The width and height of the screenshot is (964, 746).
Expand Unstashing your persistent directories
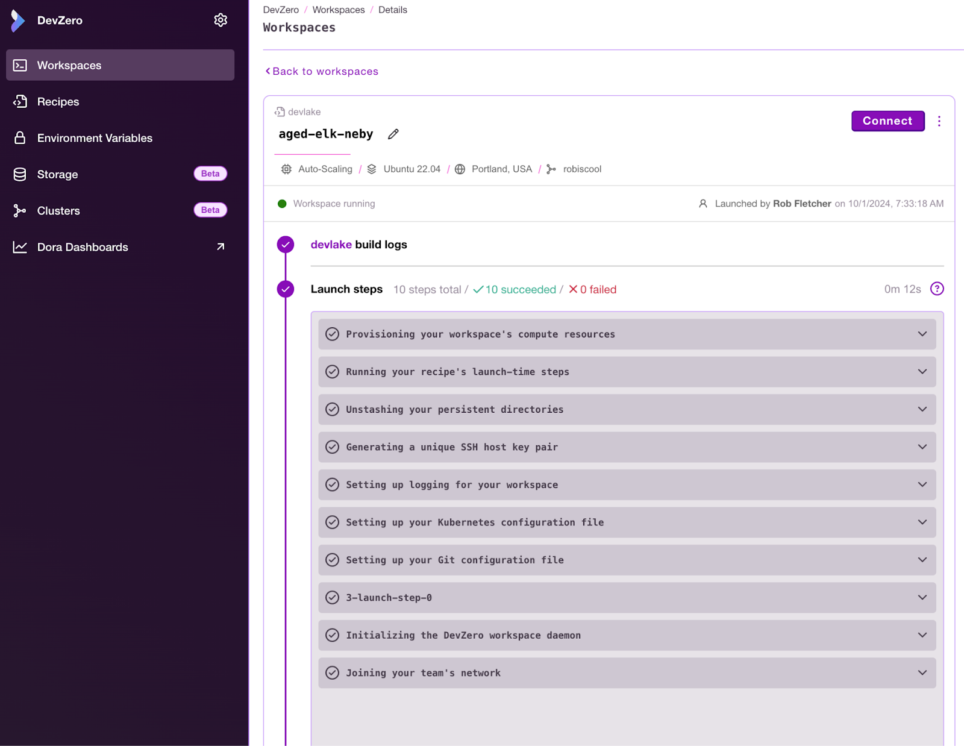coord(922,409)
